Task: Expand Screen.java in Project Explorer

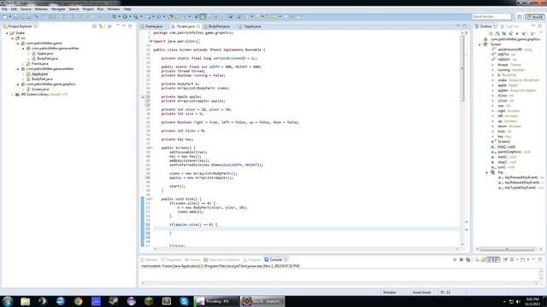Action: click(23, 90)
